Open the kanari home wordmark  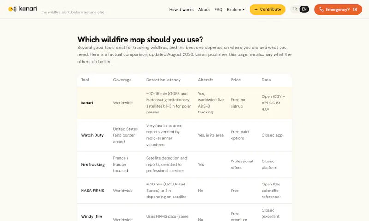pyautogui.click(x=28, y=8)
